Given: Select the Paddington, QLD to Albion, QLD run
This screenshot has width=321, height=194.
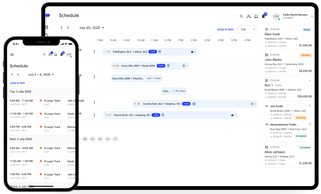Looking at the screenshot, I should (x=150, y=52).
